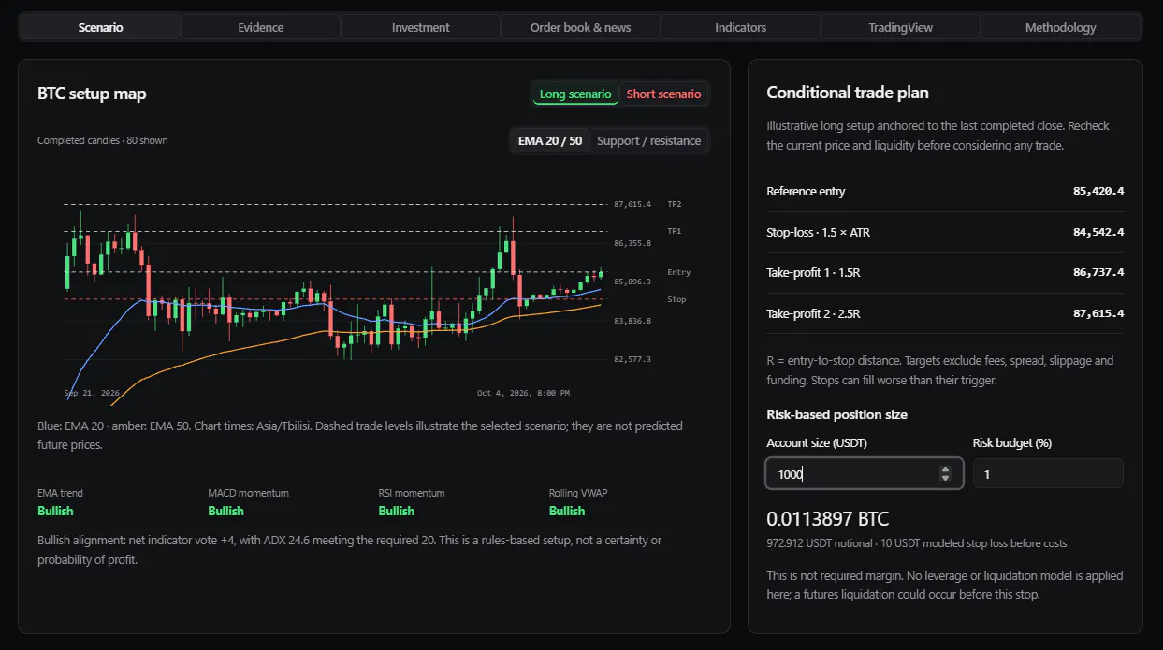The image size is (1163, 650).
Task: Click the 0.0113897 BTC position size
Action: tap(828, 519)
